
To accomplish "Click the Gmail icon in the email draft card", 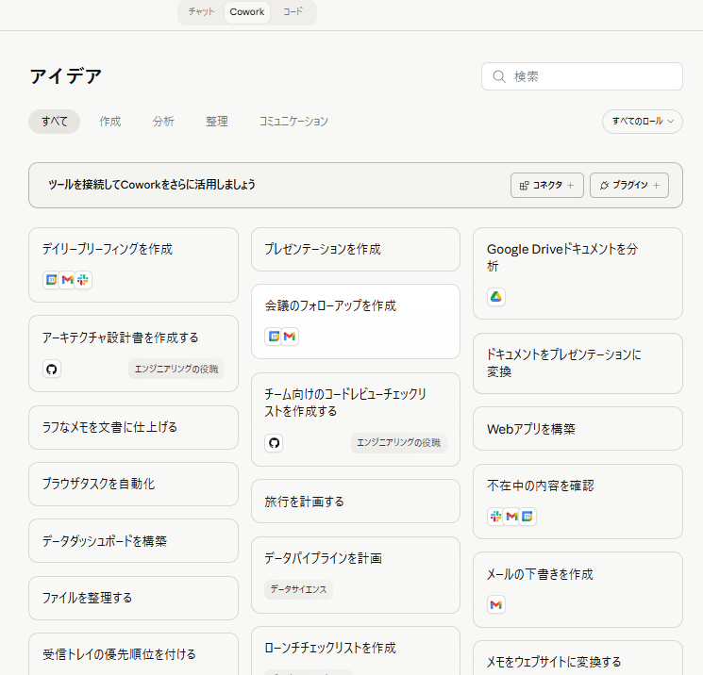I will [x=496, y=604].
